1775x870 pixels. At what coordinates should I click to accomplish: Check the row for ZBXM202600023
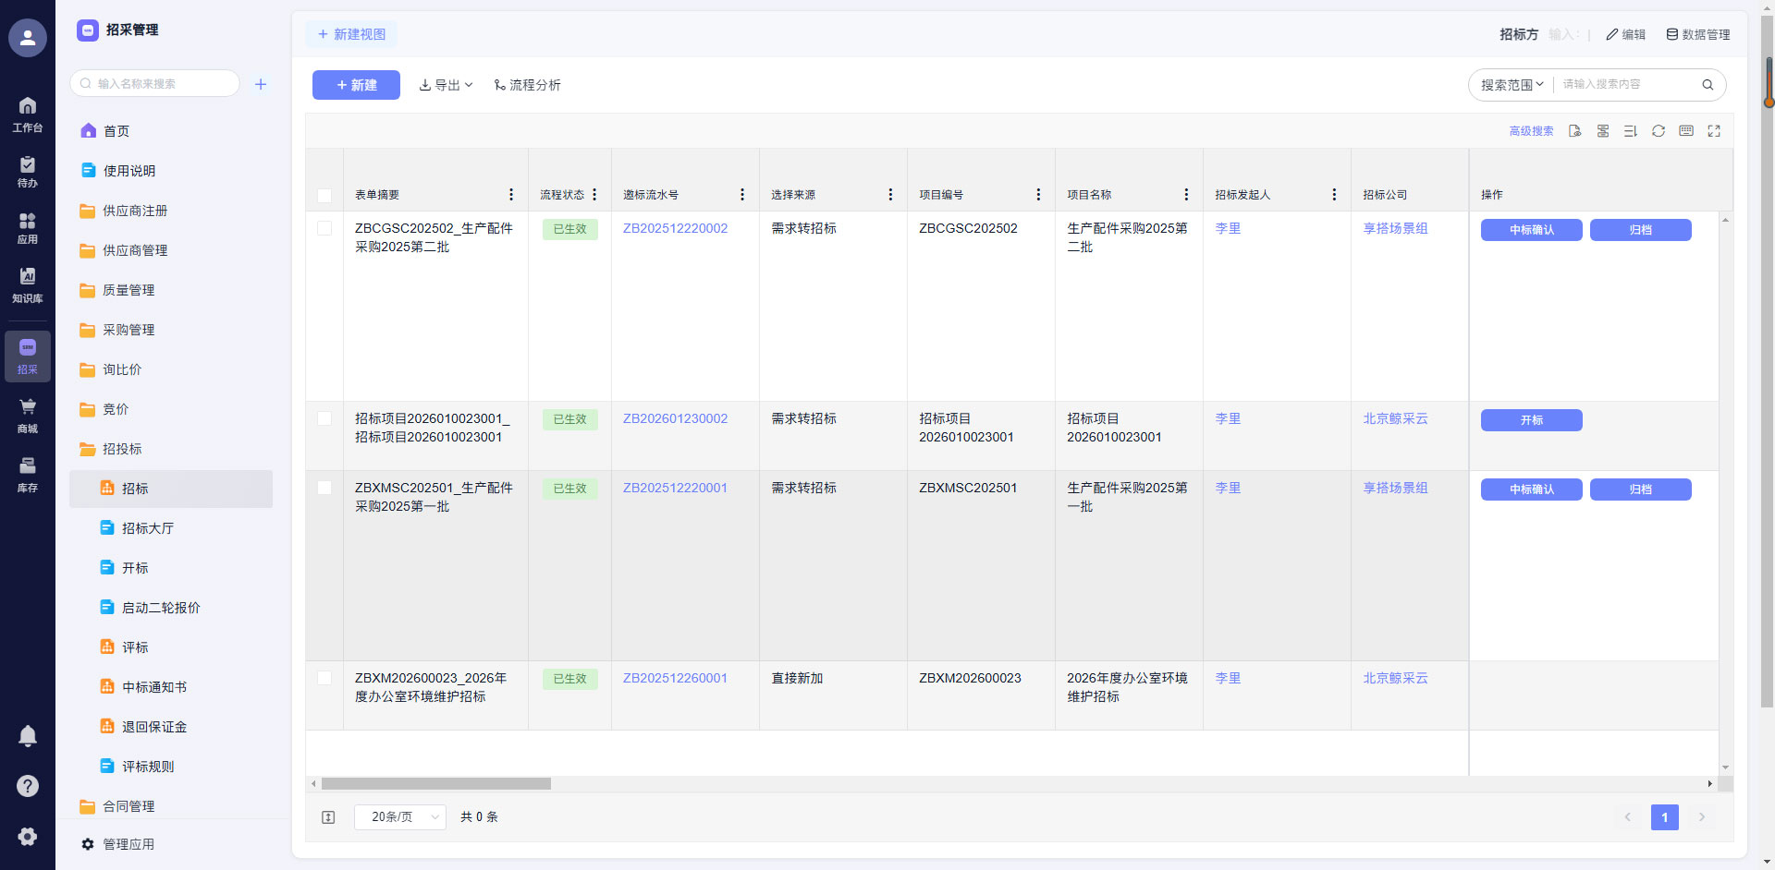324,678
